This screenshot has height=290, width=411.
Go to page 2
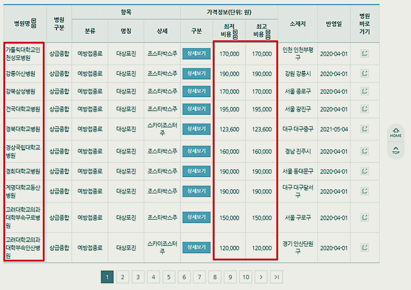122,277
